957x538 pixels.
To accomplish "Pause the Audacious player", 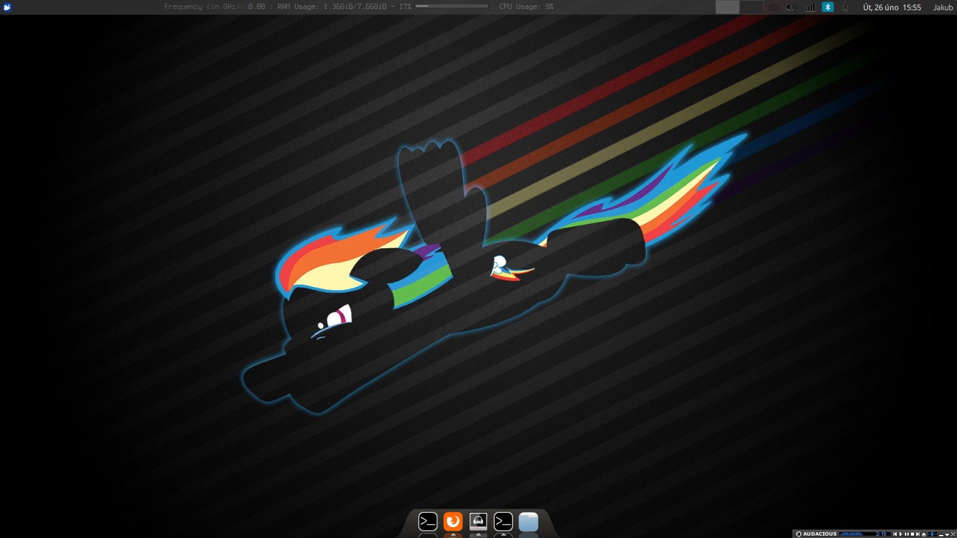I will point(907,534).
